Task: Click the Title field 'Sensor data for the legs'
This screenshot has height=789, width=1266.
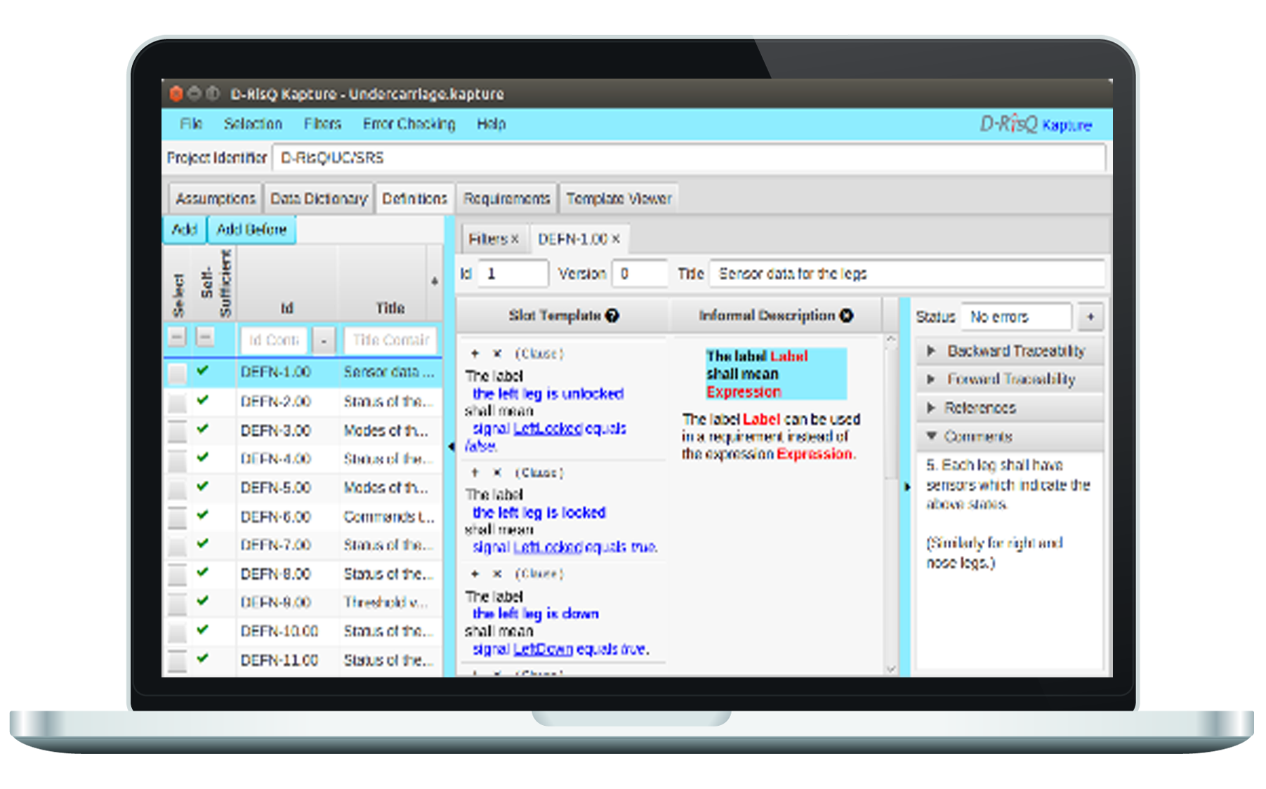Action: [907, 274]
